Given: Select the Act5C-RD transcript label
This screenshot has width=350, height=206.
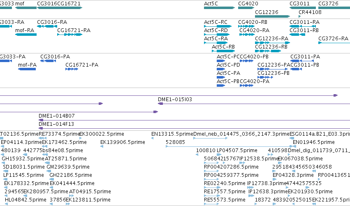Looking at the screenshot, I should click(x=216, y=30).
